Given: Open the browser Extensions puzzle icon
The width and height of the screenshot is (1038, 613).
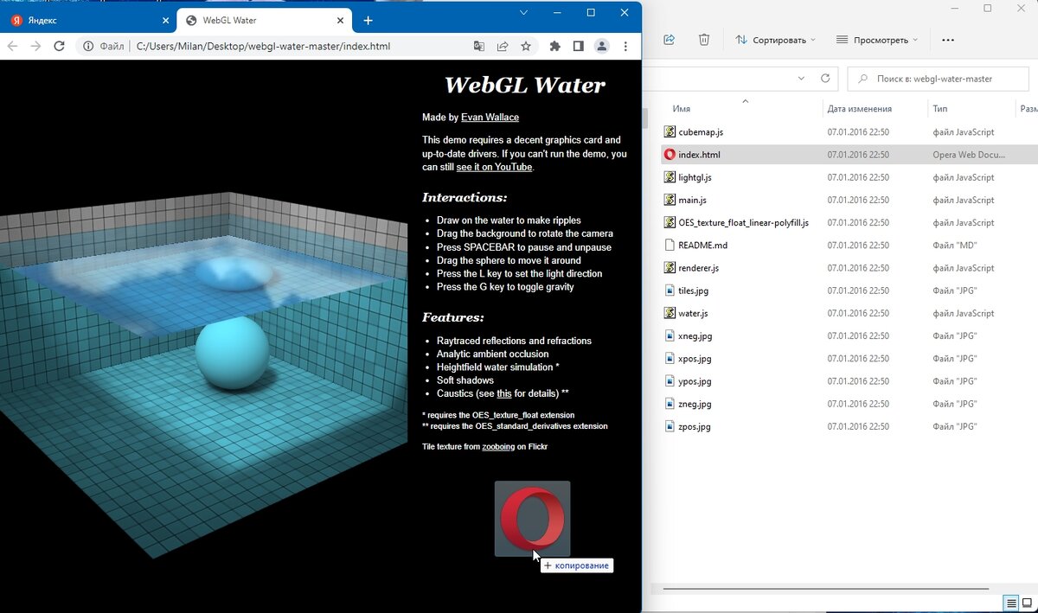Looking at the screenshot, I should coord(554,46).
